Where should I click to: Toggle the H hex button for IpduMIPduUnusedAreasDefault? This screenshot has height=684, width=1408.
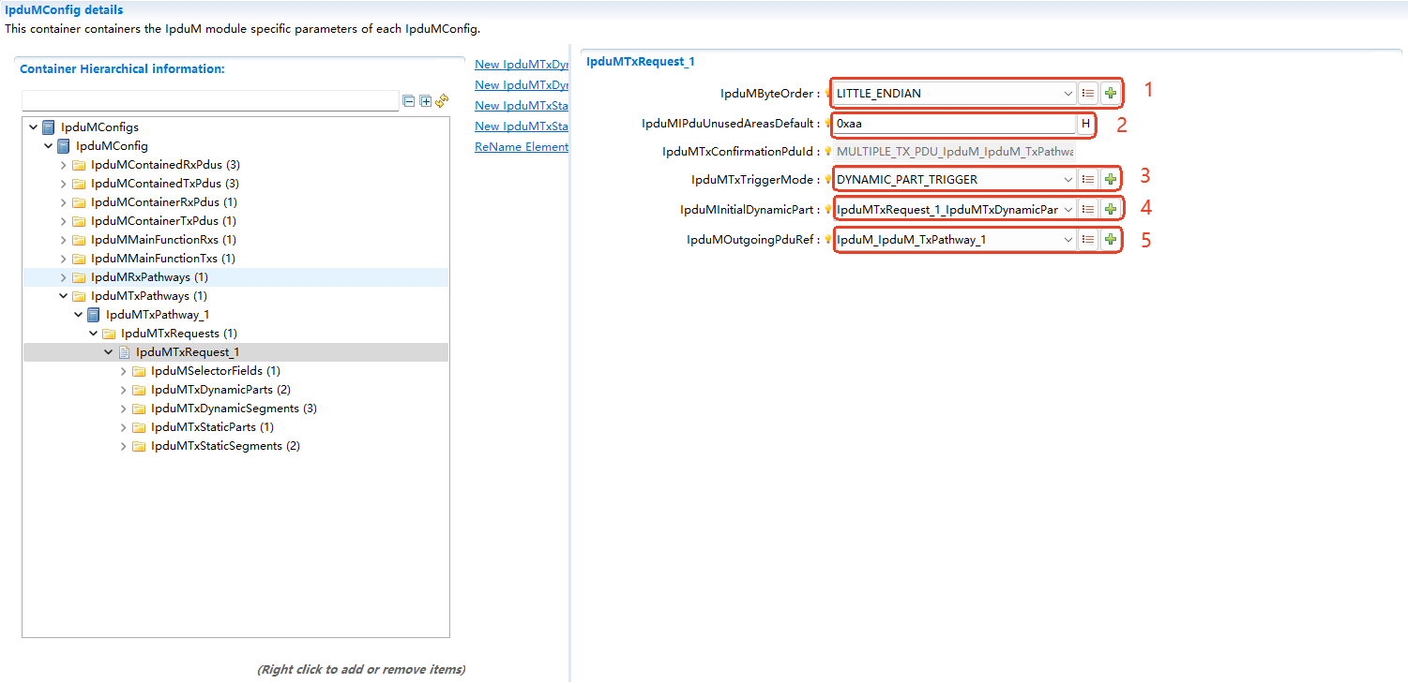(1086, 124)
